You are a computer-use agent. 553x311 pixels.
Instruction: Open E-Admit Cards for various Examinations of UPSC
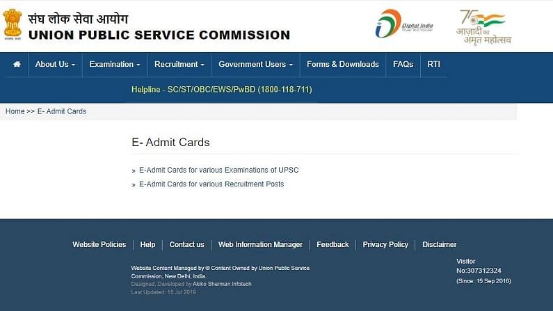pos(218,170)
